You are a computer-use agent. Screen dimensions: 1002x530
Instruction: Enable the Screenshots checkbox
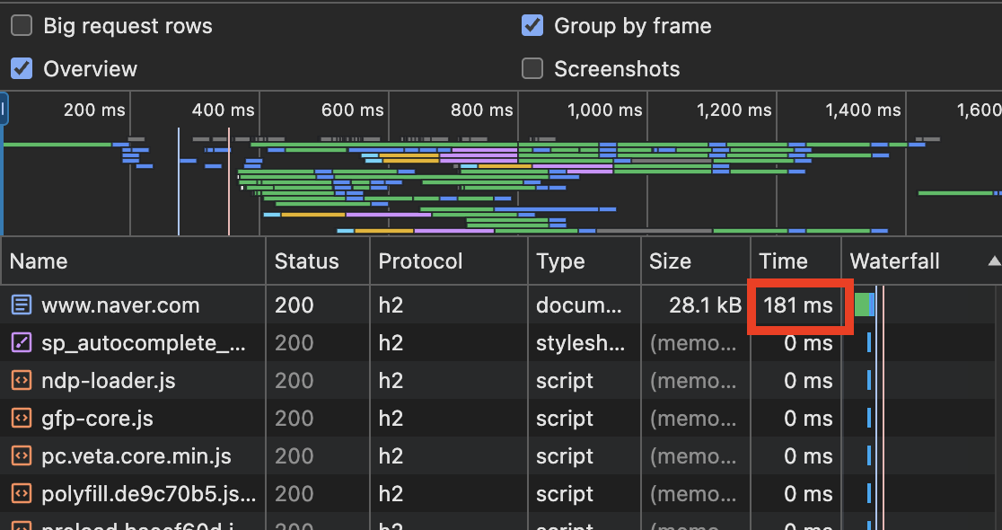[532, 68]
